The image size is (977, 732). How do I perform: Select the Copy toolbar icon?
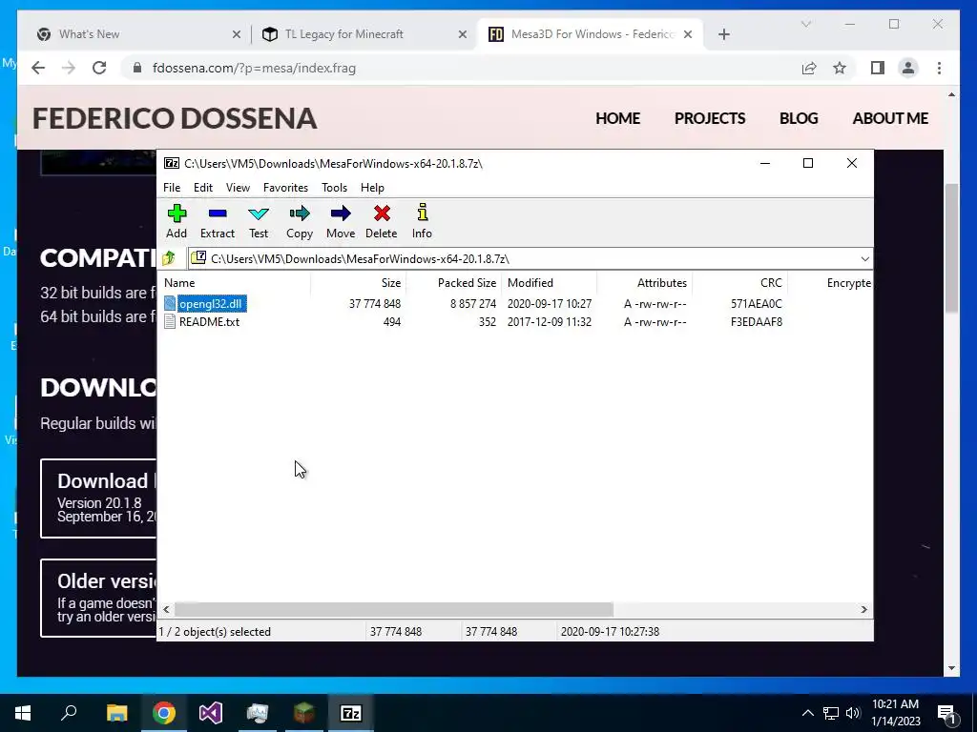pos(299,221)
